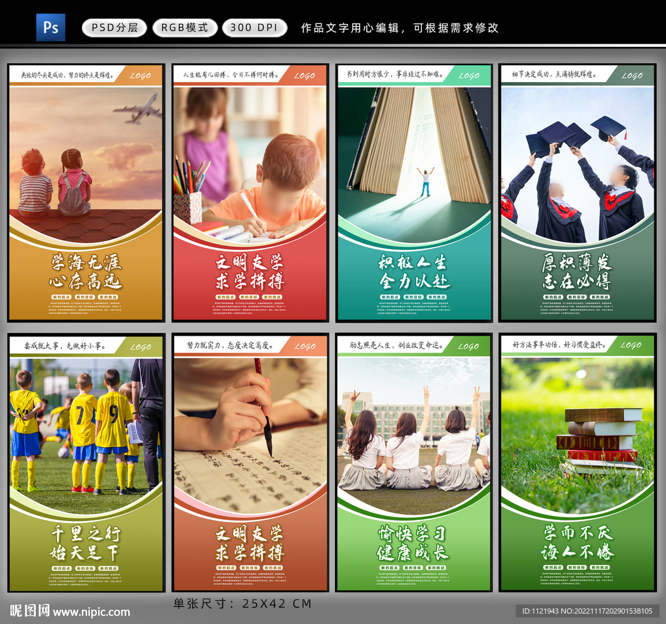Image resolution: width=666 pixels, height=624 pixels.
Task: Select quote 要成就大事,先做好小事
Action: [65, 346]
